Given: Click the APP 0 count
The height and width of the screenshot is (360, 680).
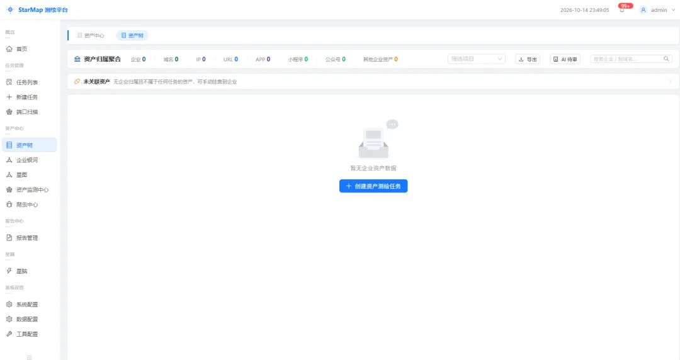Looking at the screenshot, I should (x=263, y=59).
